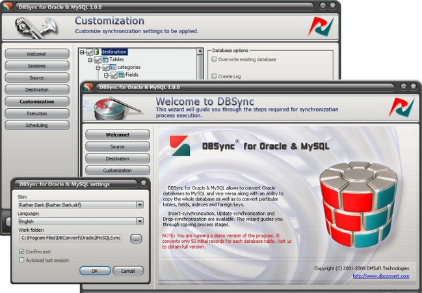Viewport: 422px width, 293px height.
Task: Click the categories table icon in tree
Action: 113,67
